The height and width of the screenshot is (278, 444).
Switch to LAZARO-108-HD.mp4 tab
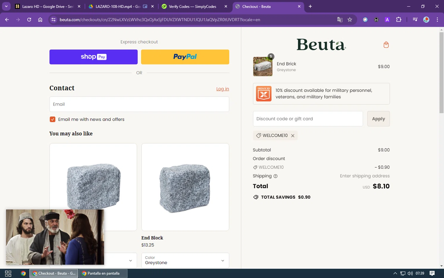(118, 6)
